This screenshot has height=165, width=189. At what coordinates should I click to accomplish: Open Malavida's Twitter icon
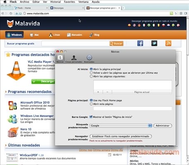154,43
